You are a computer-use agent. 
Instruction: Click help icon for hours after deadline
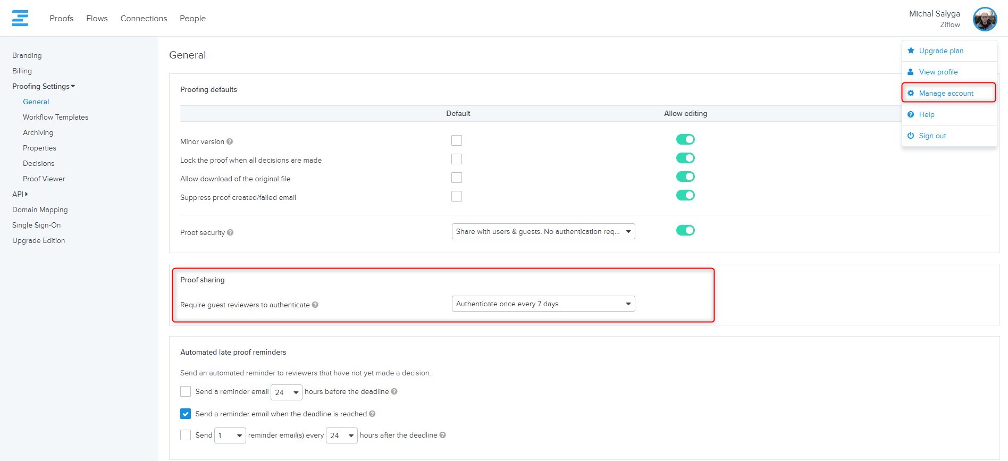click(x=443, y=435)
